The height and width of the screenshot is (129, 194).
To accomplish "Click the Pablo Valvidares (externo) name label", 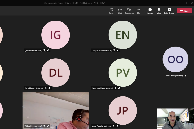I will (102, 88).
